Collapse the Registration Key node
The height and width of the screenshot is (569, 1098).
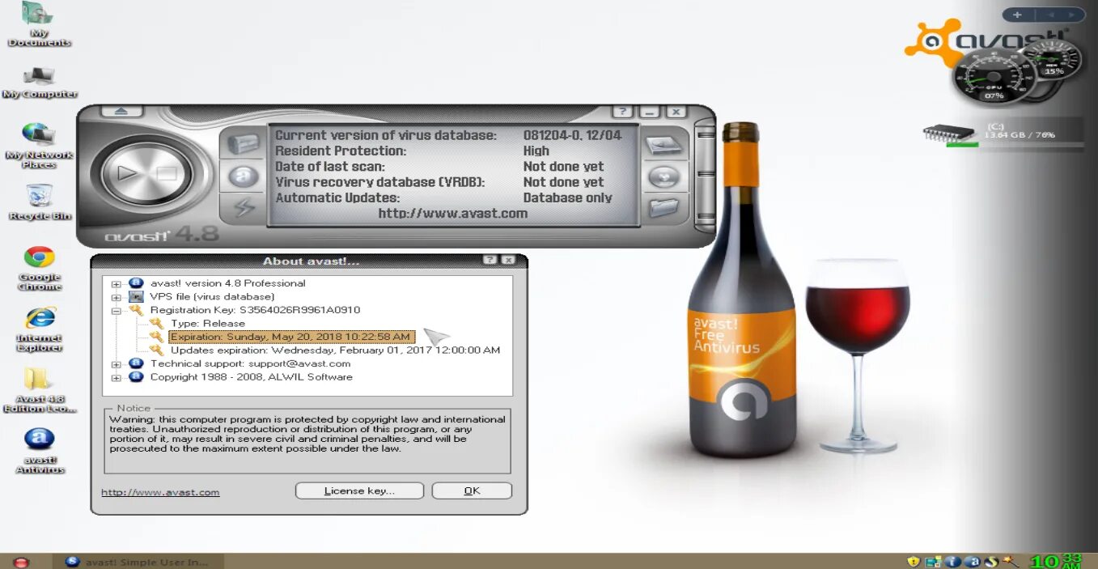tap(117, 311)
